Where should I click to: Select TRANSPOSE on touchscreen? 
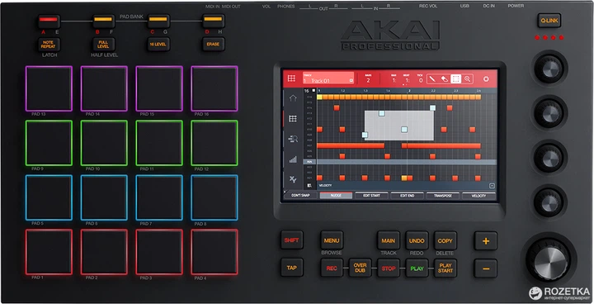click(x=443, y=196)
